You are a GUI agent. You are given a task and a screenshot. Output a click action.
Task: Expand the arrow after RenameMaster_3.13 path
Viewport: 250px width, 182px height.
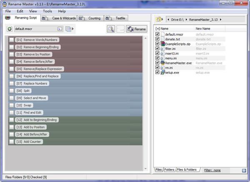point(221,20)
